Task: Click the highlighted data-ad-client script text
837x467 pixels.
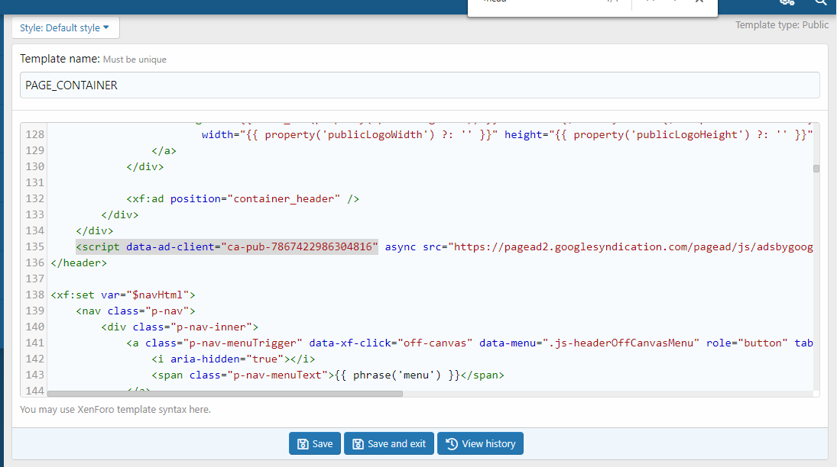Action: pyautogui.click(x=227, y=246)
